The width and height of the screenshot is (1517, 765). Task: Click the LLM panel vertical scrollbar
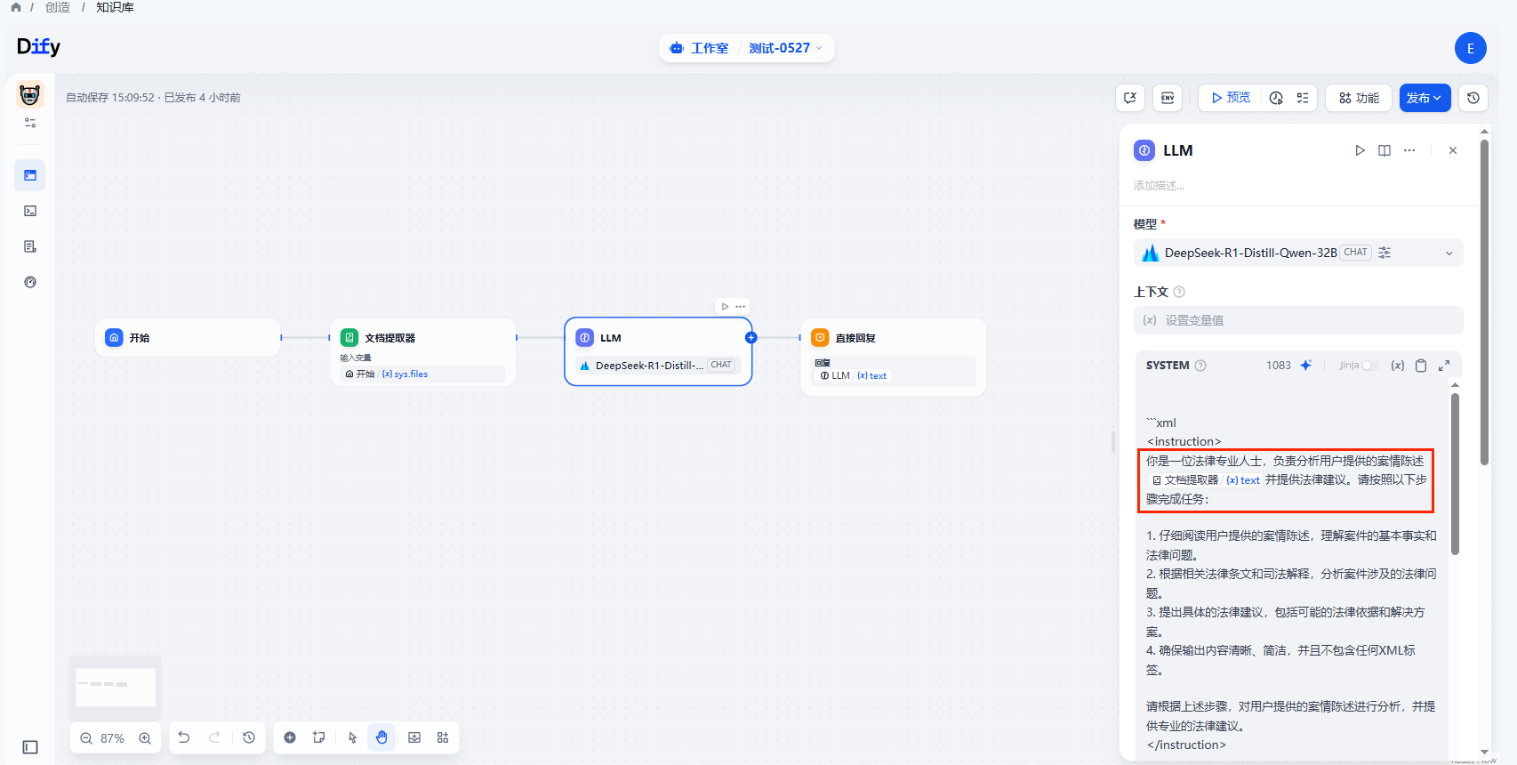pos(1484,302)
